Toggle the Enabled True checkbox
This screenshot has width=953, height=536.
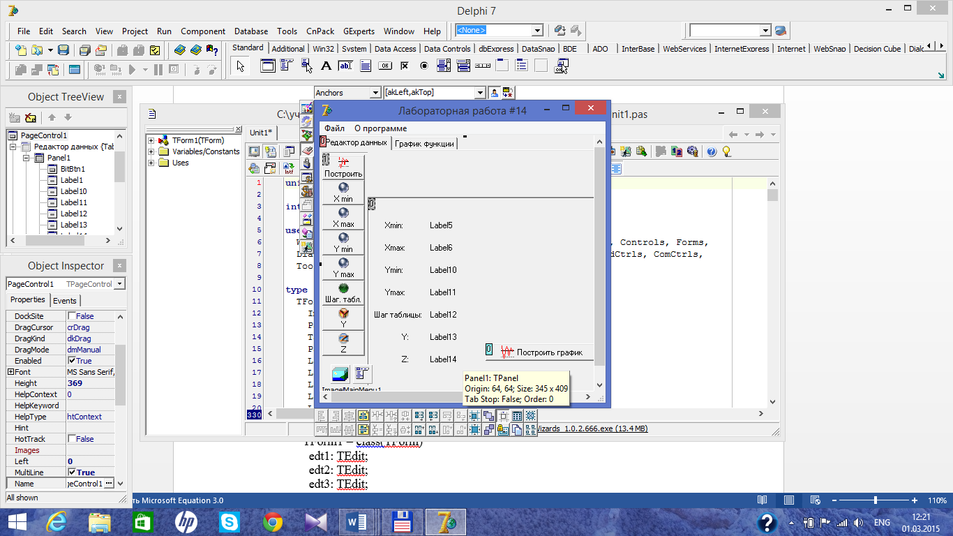coord(72,361)
